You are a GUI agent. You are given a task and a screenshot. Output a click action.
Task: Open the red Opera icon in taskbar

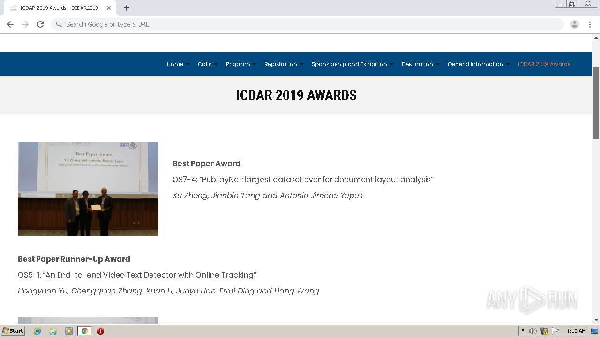pos(100,331)
